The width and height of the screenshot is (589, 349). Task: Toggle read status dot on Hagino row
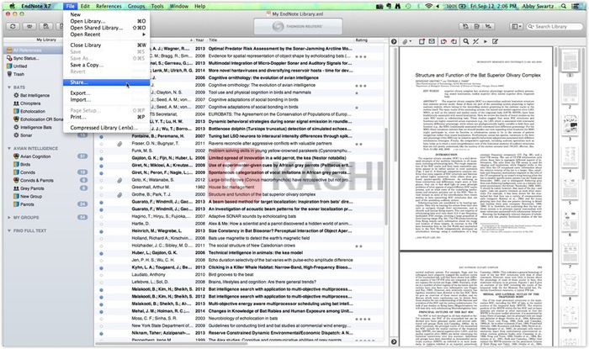[101, 216]
